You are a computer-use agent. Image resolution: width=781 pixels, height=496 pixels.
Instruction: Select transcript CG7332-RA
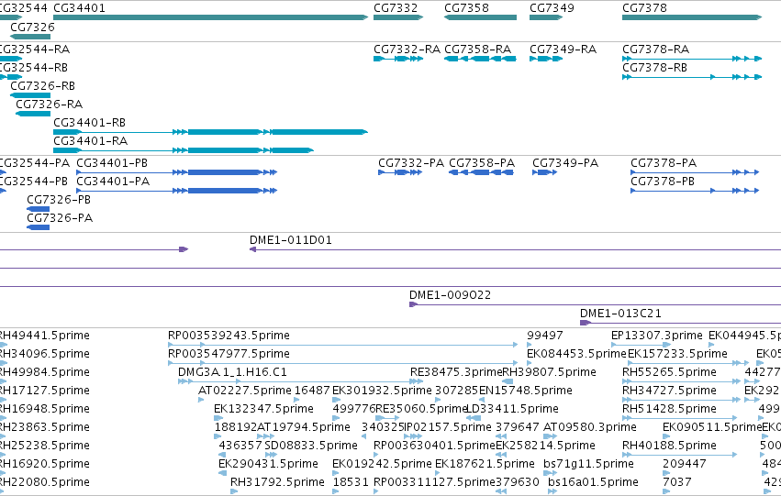(x=398, y=59)
